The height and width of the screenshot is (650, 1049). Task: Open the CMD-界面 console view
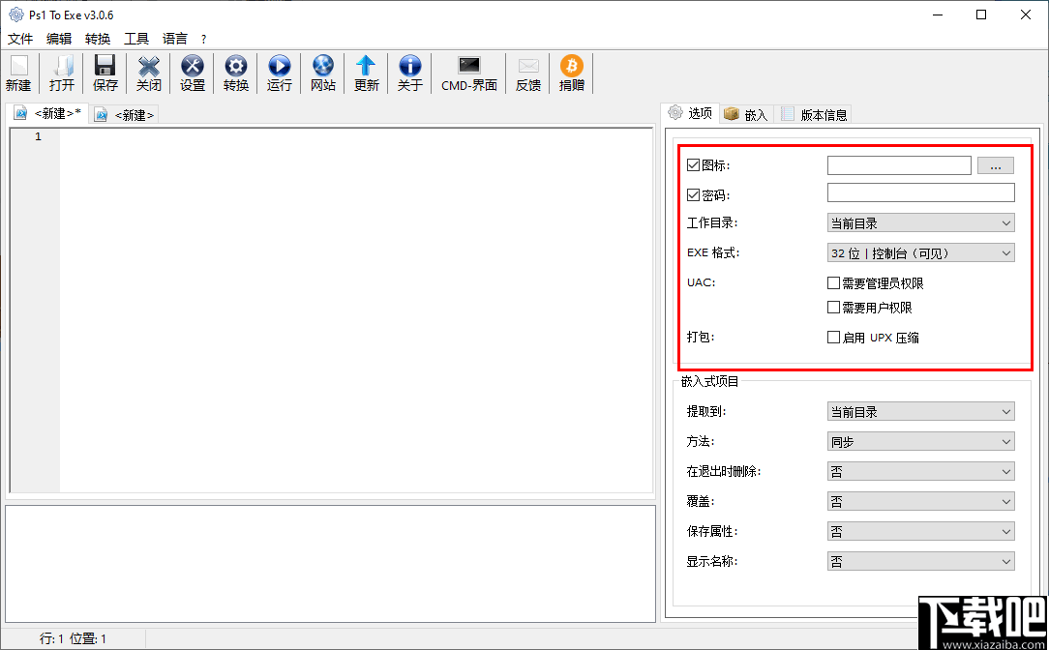pyautogui.click(x=468, y=73)
